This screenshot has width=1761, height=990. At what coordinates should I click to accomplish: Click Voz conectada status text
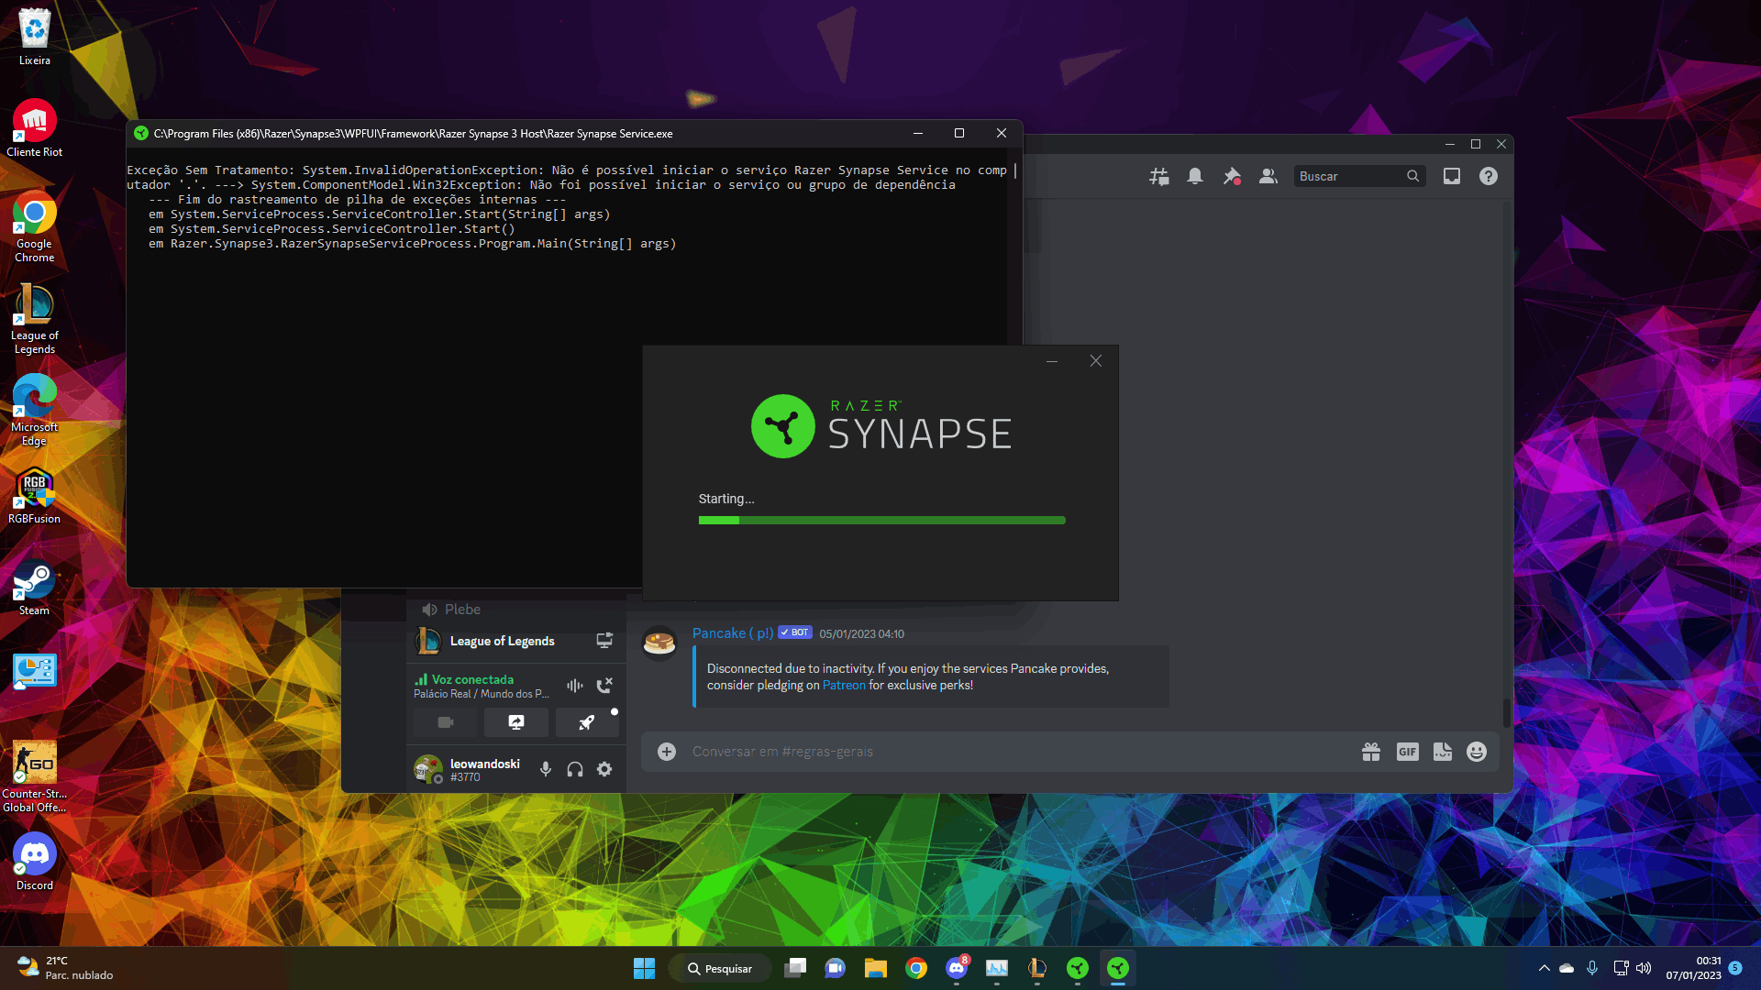[472, 679]
